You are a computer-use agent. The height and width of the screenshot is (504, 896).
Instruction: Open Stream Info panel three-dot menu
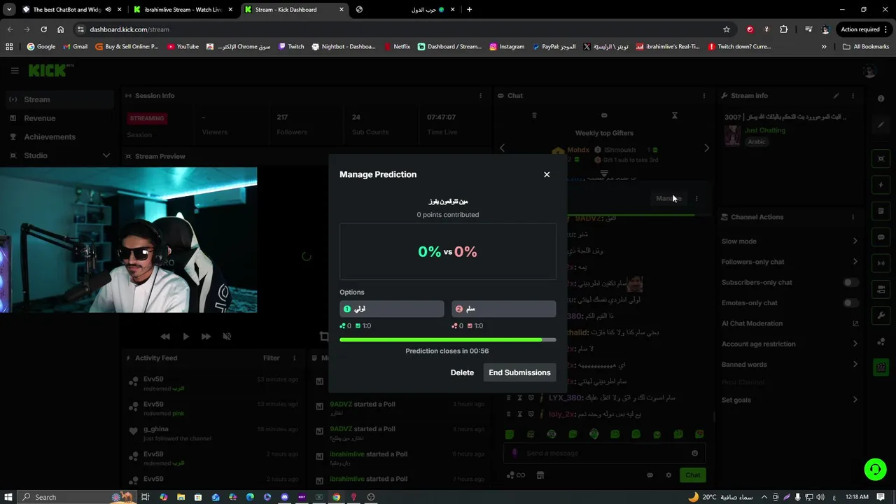(x=853, y=96)
